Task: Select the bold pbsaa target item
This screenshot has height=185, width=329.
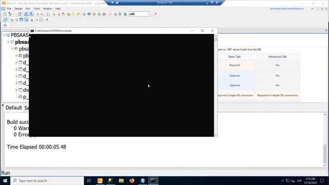Action: tap(22, 42)
